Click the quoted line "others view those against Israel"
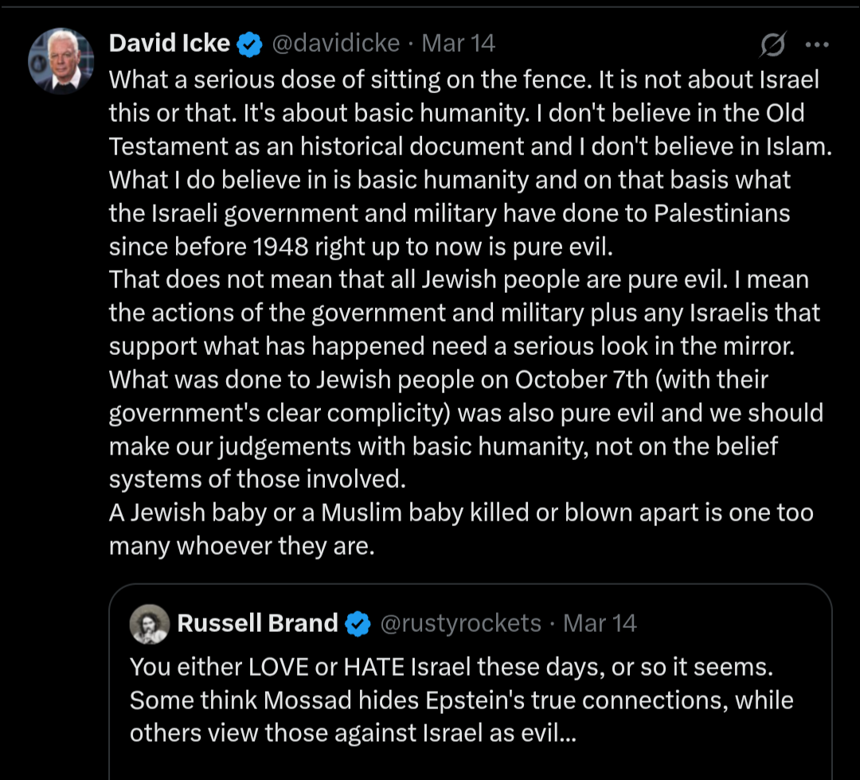The image size is (860, 780). click(x=351, y=733)
